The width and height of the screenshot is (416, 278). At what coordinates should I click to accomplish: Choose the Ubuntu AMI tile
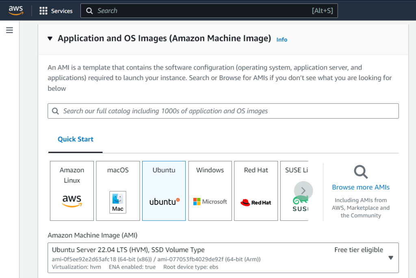164,191
